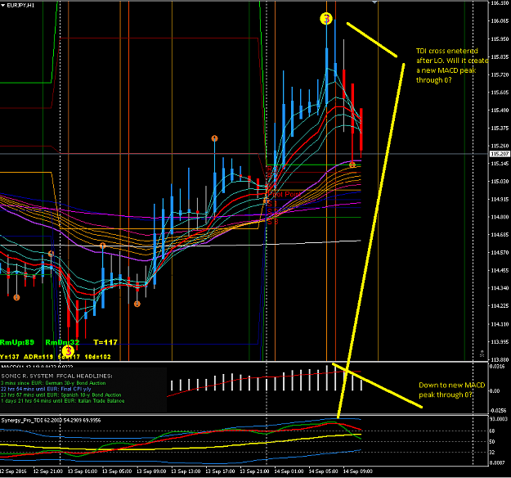Click 14 Sep 09:00 on time axis
The image size is (511, 478).
[358, 471]
